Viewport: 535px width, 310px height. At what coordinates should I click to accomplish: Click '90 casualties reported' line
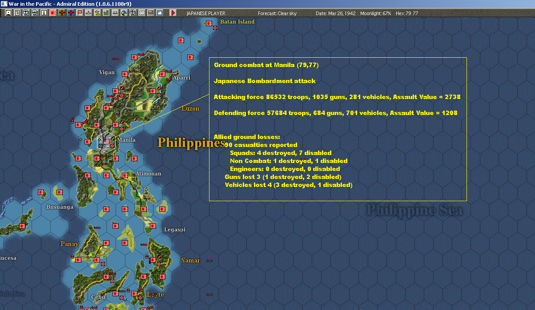261,145
